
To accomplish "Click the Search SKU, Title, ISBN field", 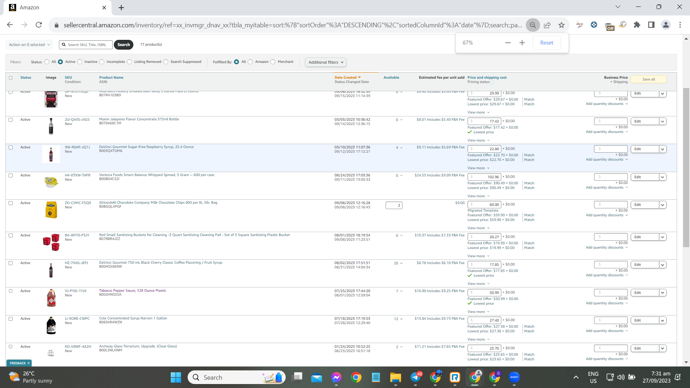I will click(x=86, y=45).
